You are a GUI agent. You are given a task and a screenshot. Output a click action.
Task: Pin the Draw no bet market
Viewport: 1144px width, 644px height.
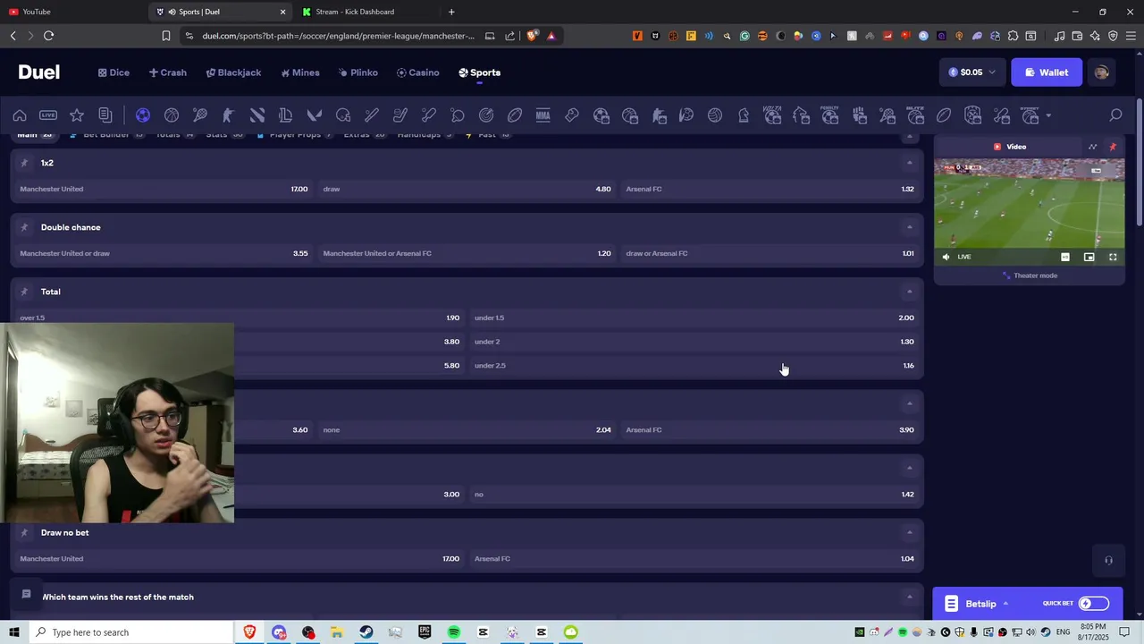tap(24, 532)
